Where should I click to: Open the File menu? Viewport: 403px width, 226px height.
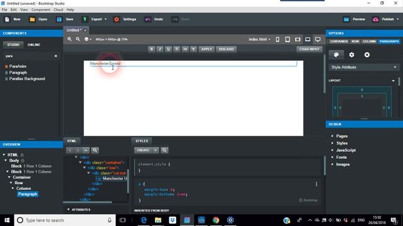click(4, 10)
